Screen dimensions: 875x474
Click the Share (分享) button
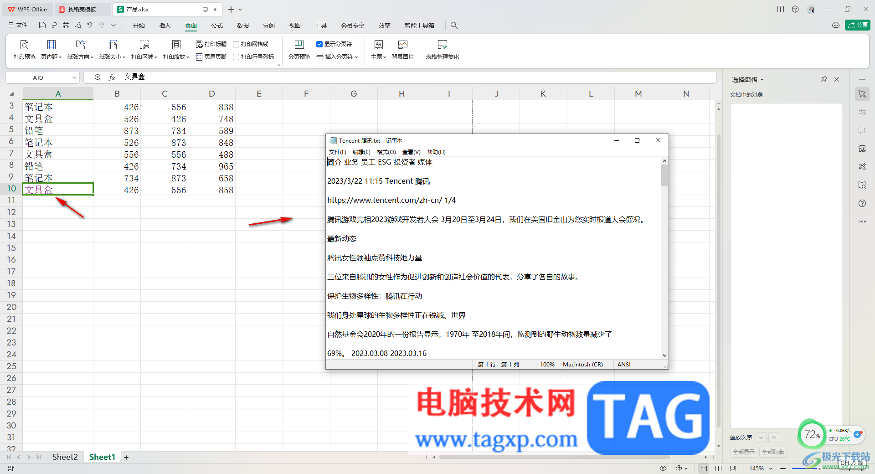[857, 25]
